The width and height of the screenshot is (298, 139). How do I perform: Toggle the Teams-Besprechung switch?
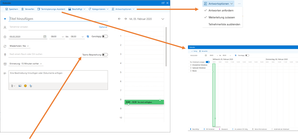(105, 55)
